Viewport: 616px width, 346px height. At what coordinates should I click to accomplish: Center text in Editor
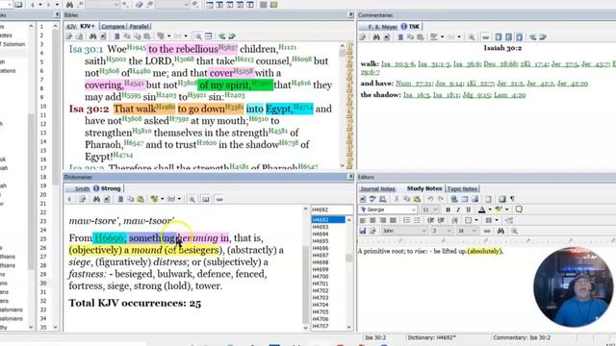[x=372, y=220]
